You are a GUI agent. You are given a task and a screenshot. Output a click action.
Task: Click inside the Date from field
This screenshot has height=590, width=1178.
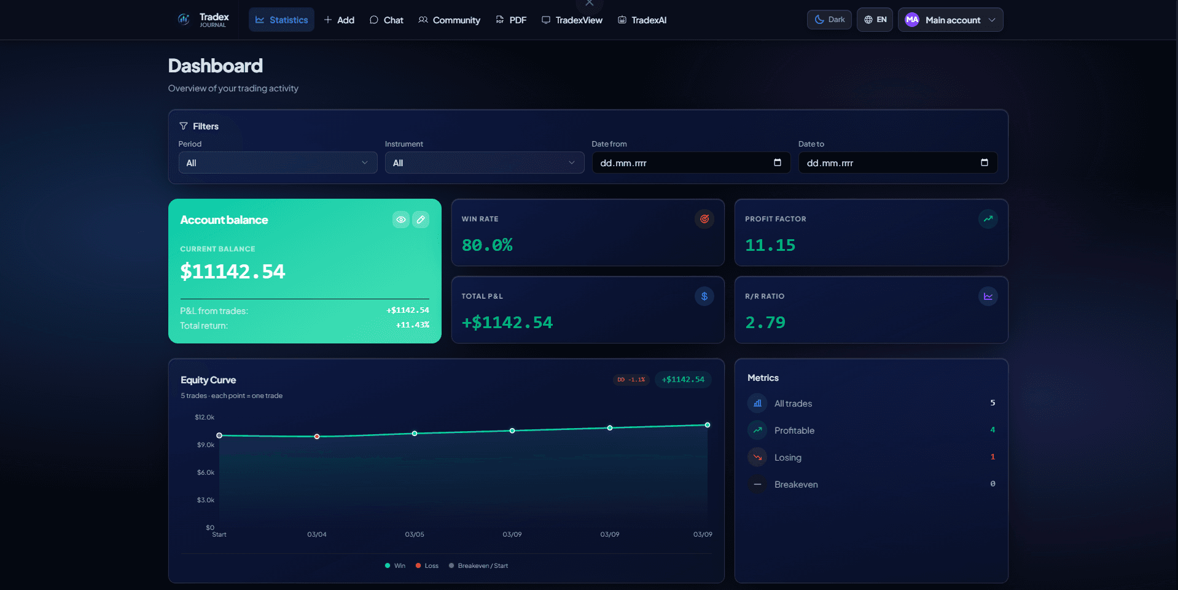(x=676, y=163)
